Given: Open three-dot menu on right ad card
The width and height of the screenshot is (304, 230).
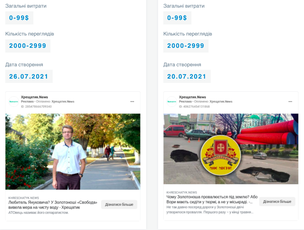Looking at the screenshot, I should (x=290, y=101).
